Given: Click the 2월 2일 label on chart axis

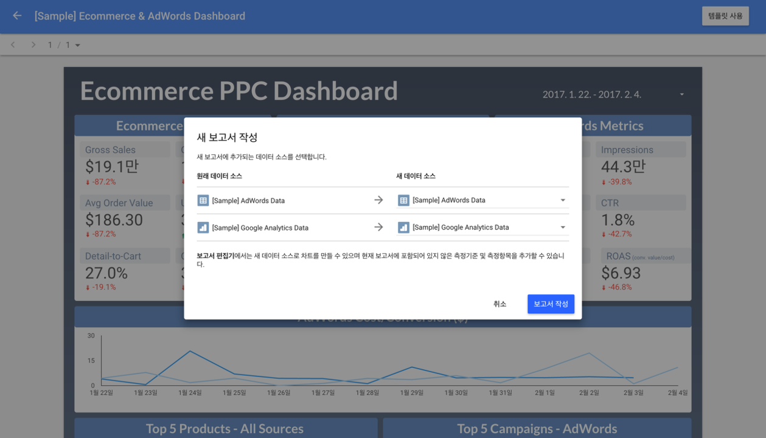Looking at the screenshot, I should pos(590,393).
